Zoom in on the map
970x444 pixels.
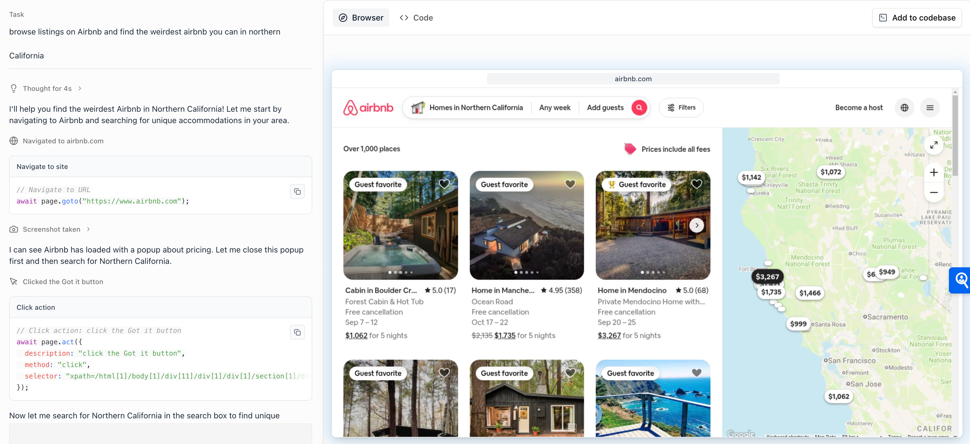934,172
